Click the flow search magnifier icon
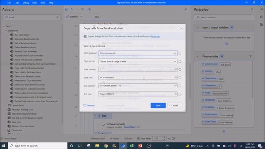Viewport: 265px width, 149px height. 185,9
